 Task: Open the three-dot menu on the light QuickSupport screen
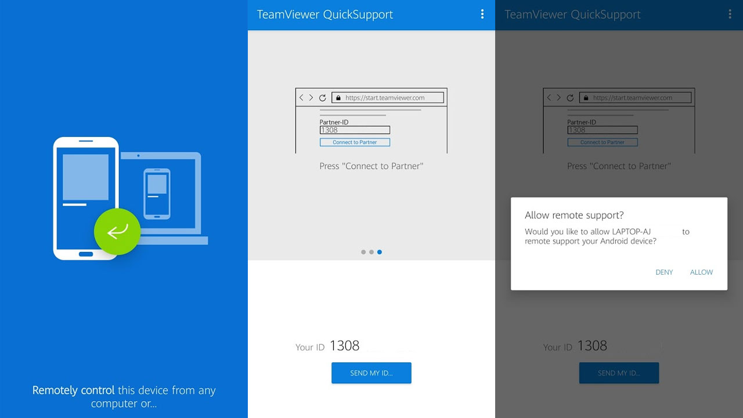tap(482, 14)
